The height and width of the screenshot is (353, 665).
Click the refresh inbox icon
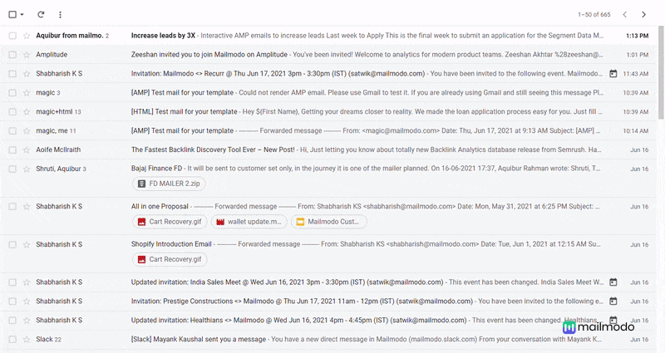[41, 14]
